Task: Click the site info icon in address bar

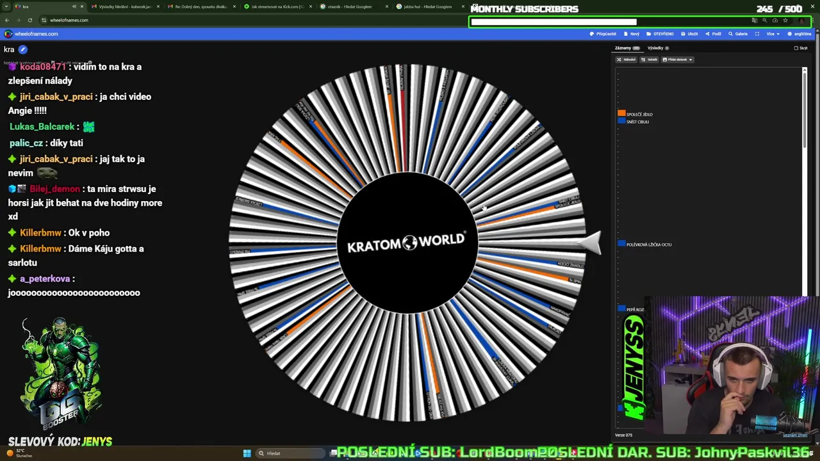Action: 44,20
